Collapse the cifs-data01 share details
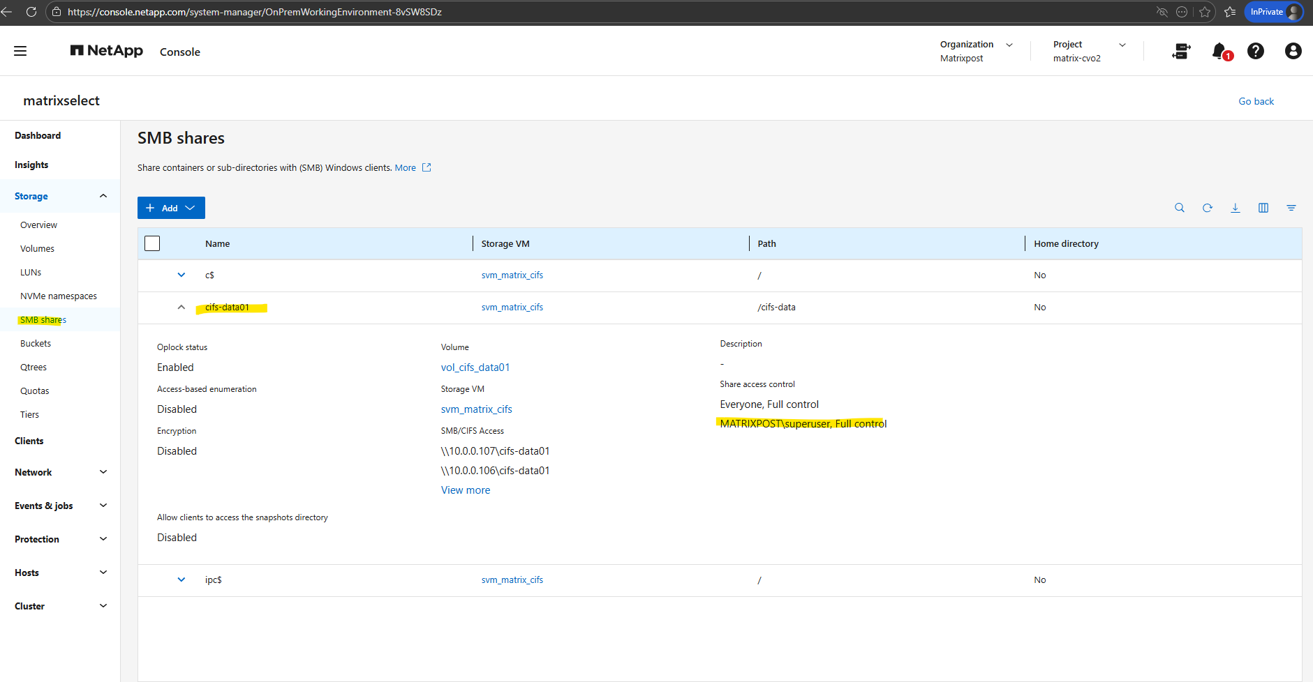The width and height of the screenshot is (1313, 682). coord(181,307)
